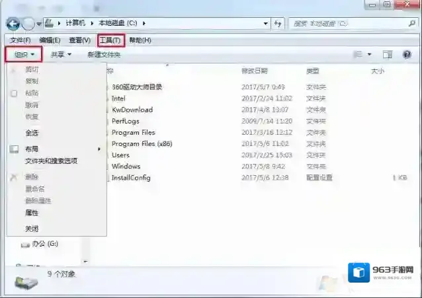Open the 查看(V) menu

[x=79, y=40]
